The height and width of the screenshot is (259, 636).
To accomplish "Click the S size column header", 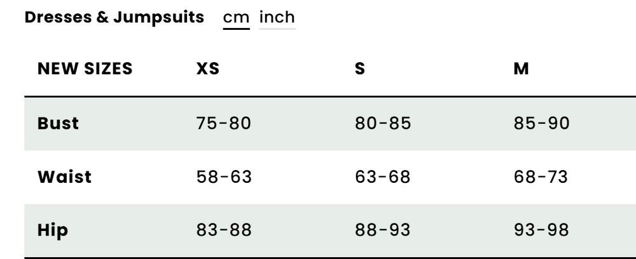I will [360, 69].
